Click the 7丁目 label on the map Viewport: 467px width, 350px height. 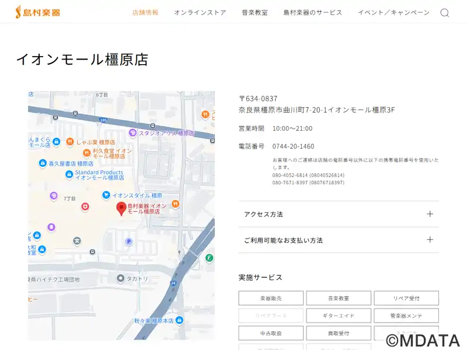point(69,198)
